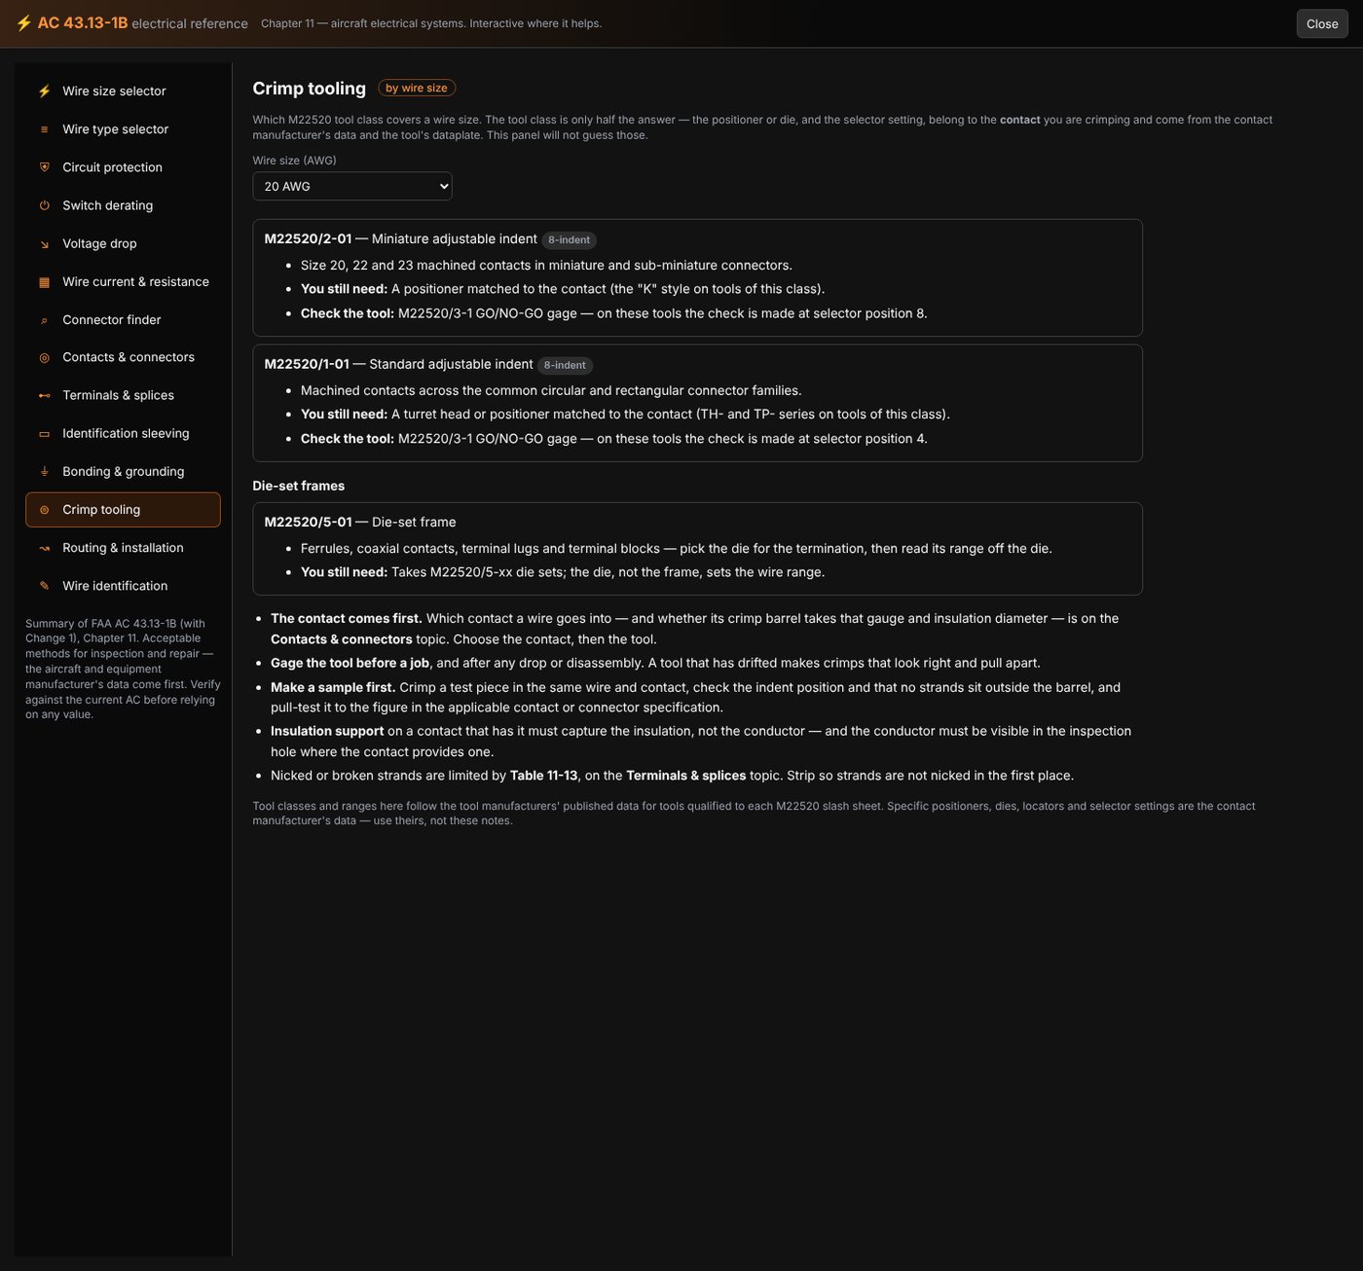Open the Wire size selector topic

pos(123,91)
